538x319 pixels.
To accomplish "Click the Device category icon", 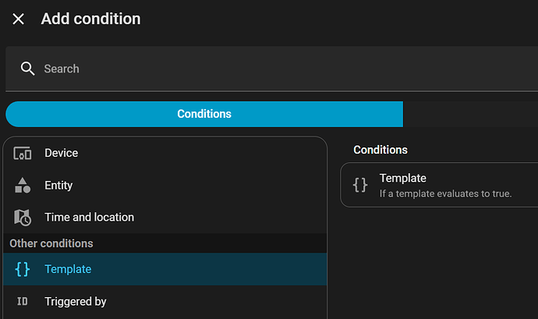I will [23, 153].
